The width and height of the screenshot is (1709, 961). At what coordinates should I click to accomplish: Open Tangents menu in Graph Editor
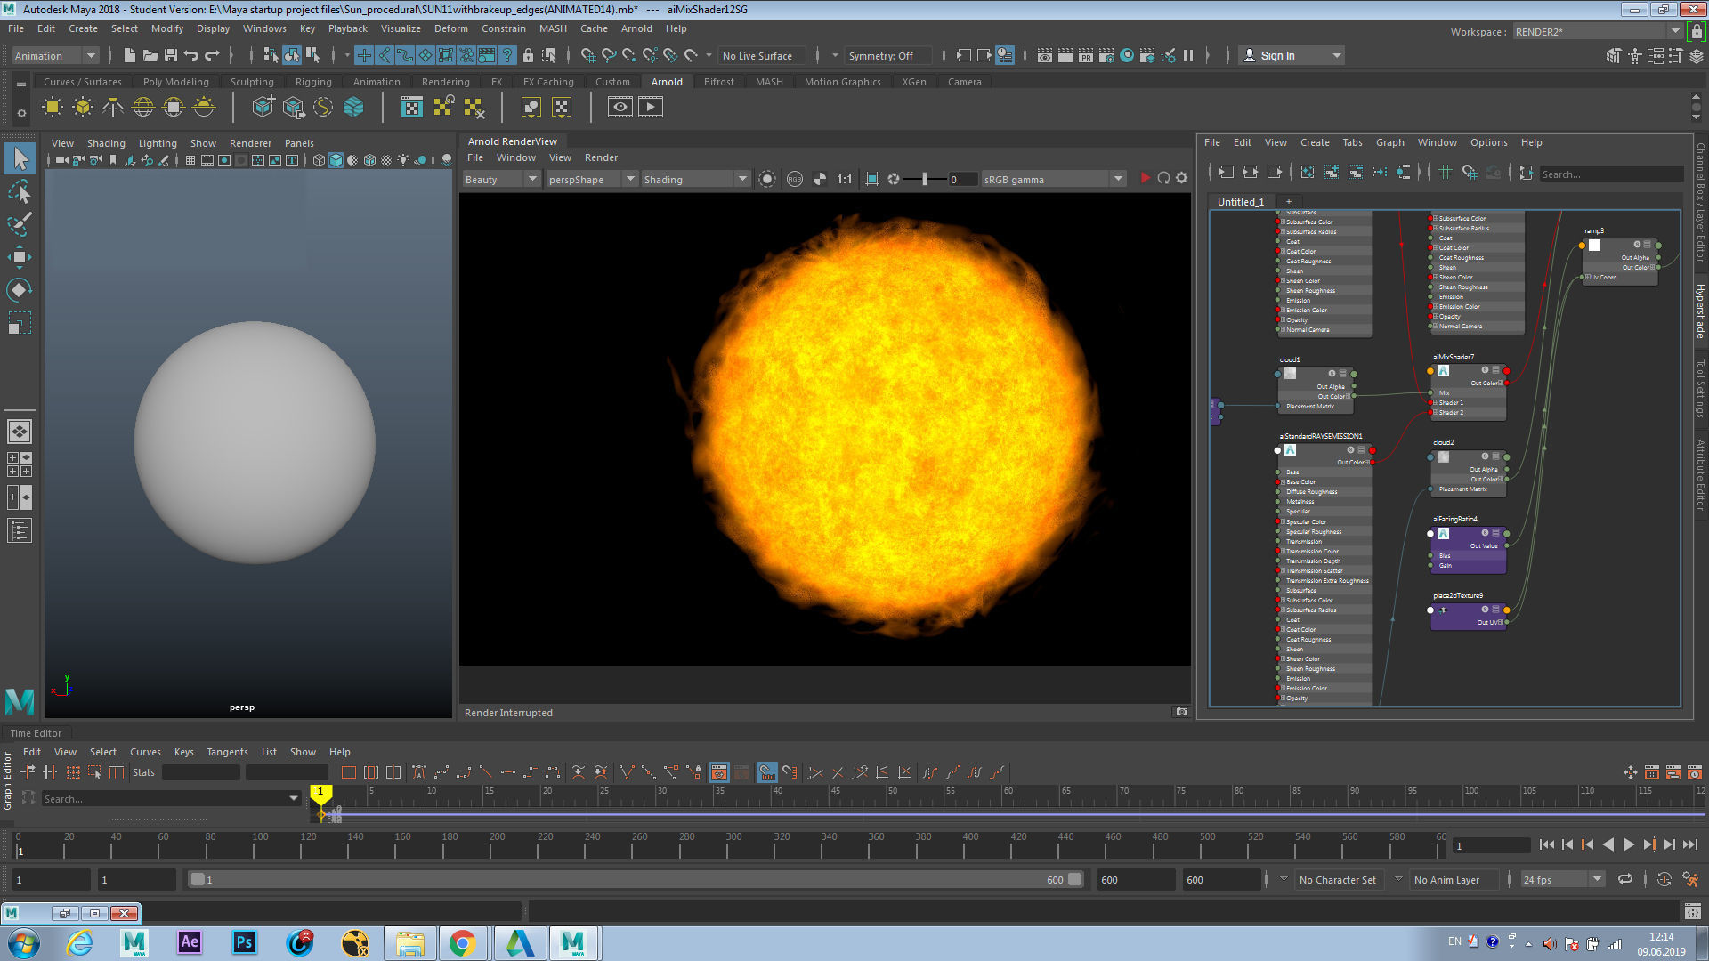(227, 752)
